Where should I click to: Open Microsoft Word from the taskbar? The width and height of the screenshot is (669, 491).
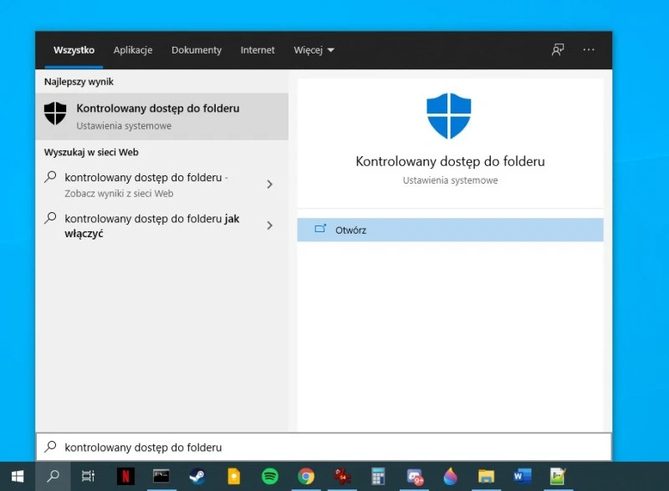[x=523, y=476]
